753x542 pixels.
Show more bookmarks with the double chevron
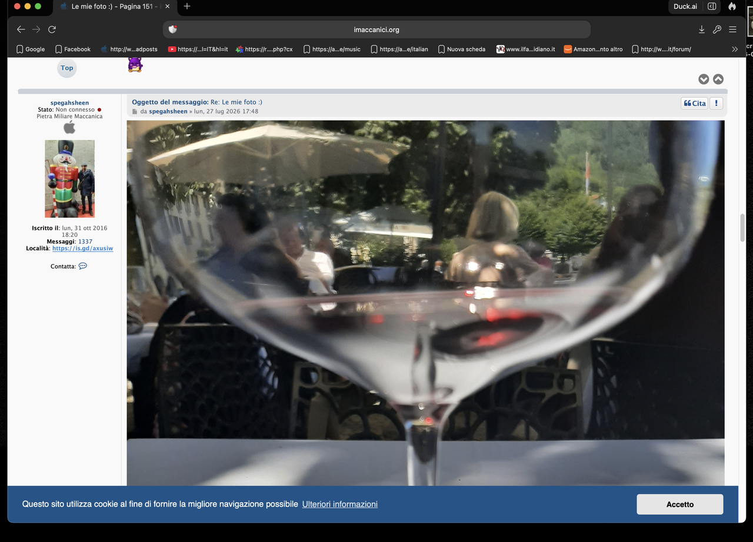[x=735, y=49]
